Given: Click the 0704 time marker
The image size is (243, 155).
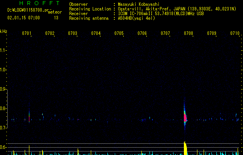Looking at the screenshot, I should tap(96, 33).
